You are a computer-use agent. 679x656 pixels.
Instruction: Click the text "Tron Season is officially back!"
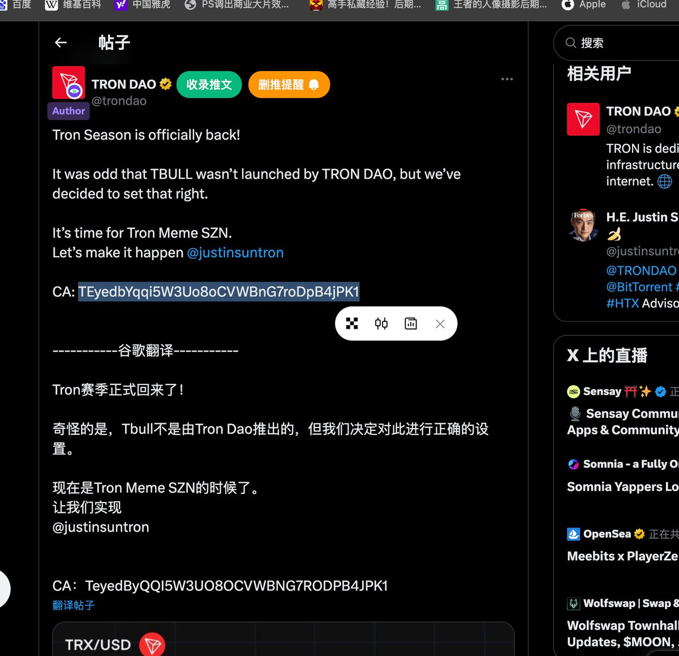tap(147, 135)
